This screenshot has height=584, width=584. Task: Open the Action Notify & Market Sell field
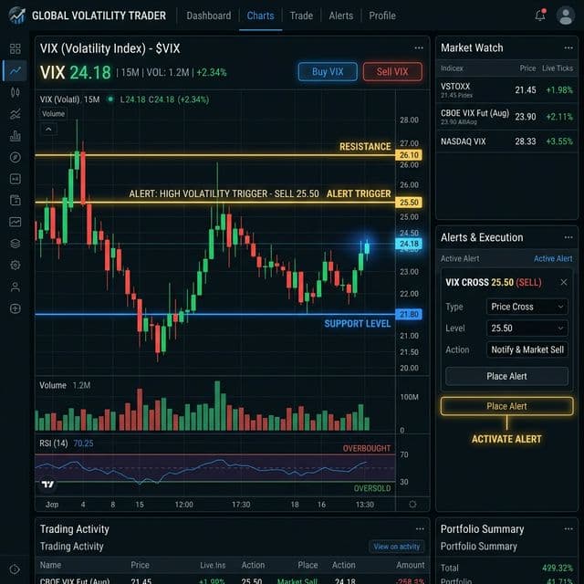[x=527, y=349]
